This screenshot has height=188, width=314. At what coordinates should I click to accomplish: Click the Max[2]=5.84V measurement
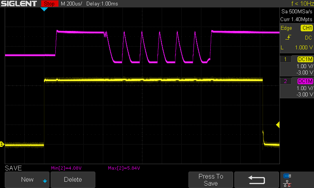124,168
